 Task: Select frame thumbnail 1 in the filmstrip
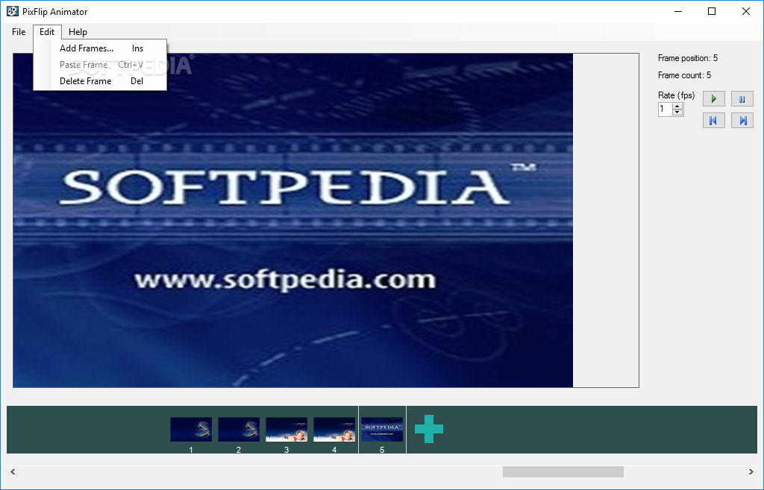point(191,429)
